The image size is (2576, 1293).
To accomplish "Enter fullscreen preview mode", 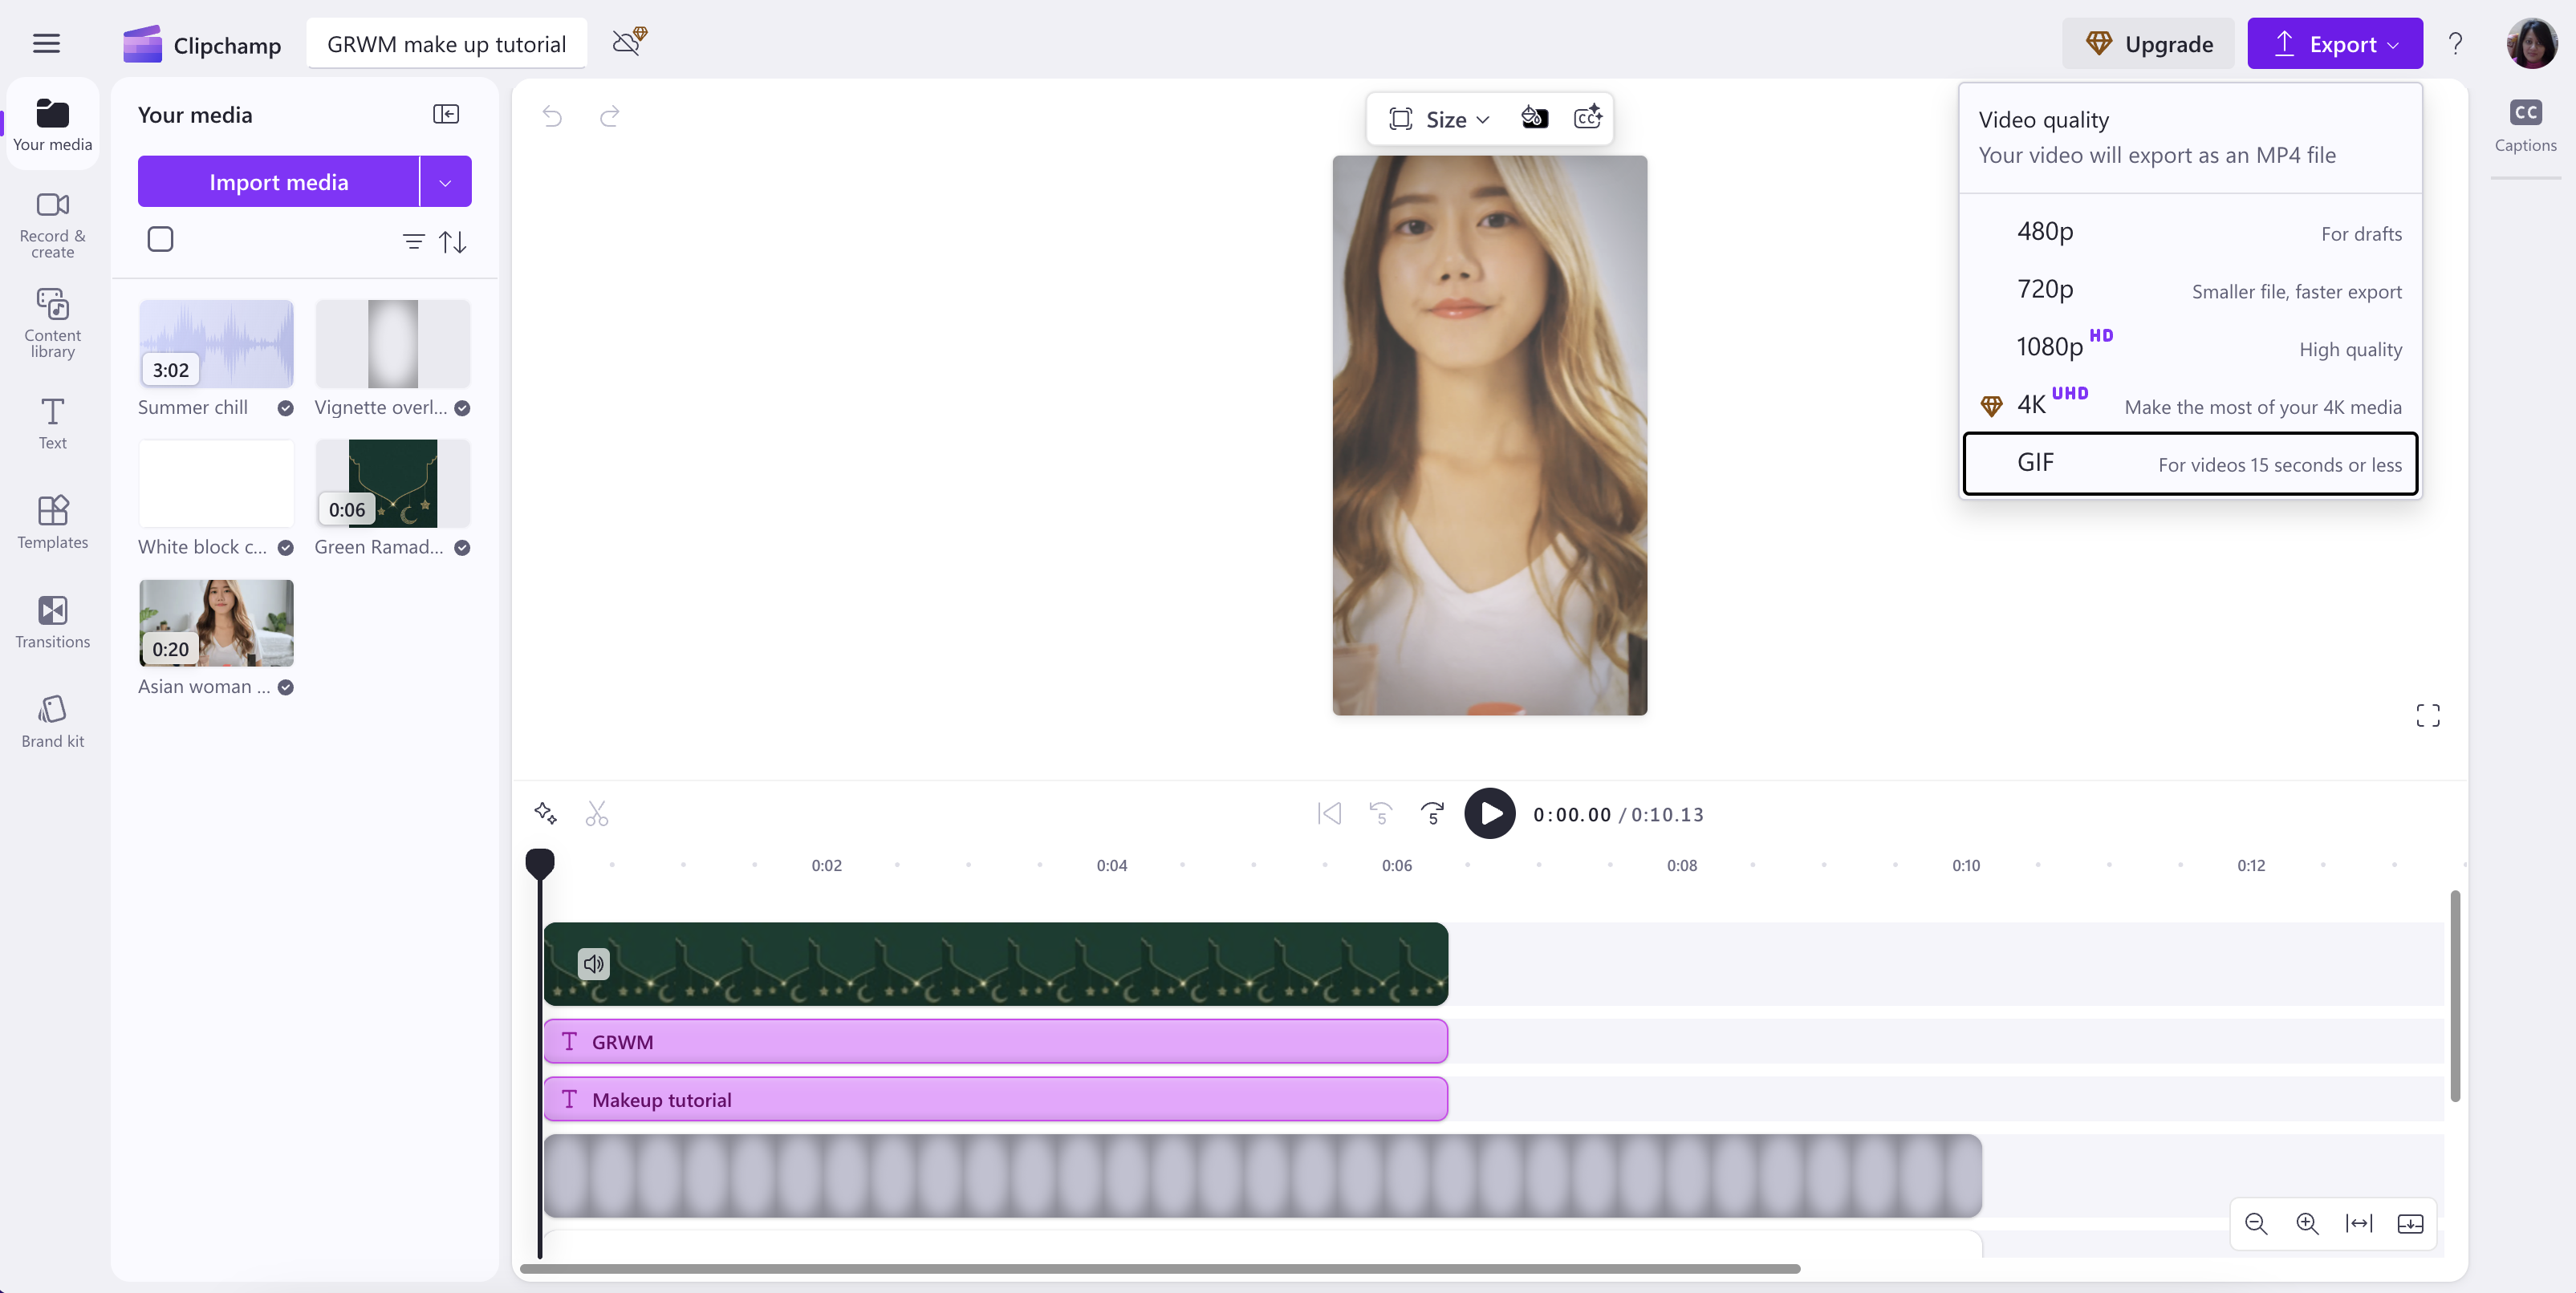I will pos(2427,715).
